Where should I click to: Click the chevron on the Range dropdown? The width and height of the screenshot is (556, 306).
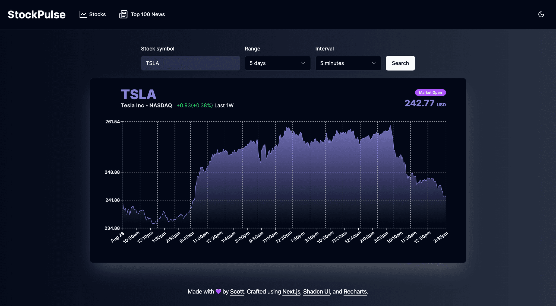[303, 63]
